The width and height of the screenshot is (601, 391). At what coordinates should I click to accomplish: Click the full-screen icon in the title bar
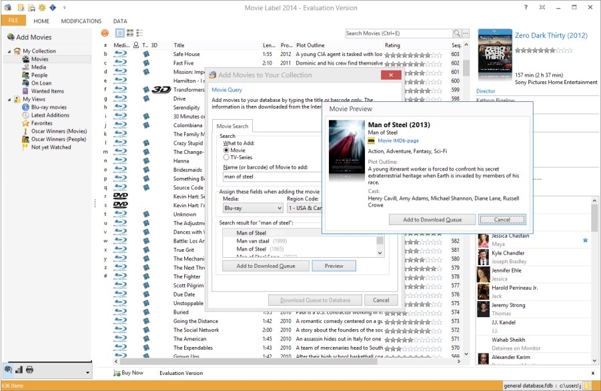coord(542,7)
